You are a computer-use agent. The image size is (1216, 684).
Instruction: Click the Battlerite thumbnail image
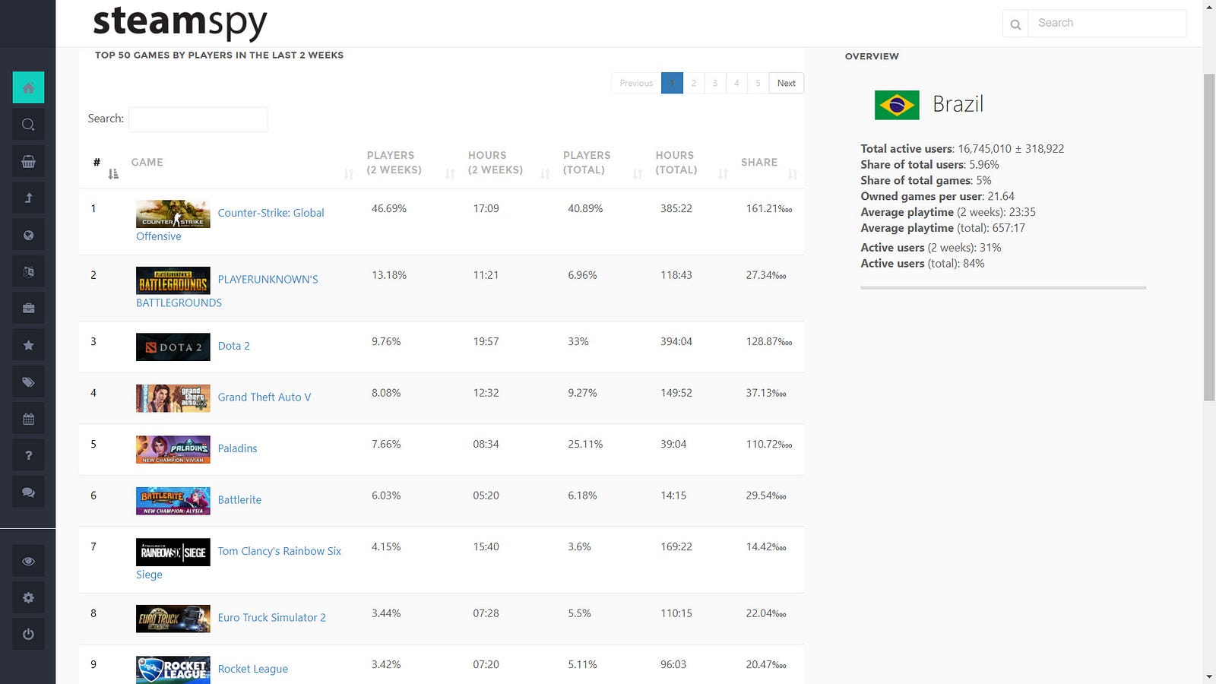(x=173, y=501)
